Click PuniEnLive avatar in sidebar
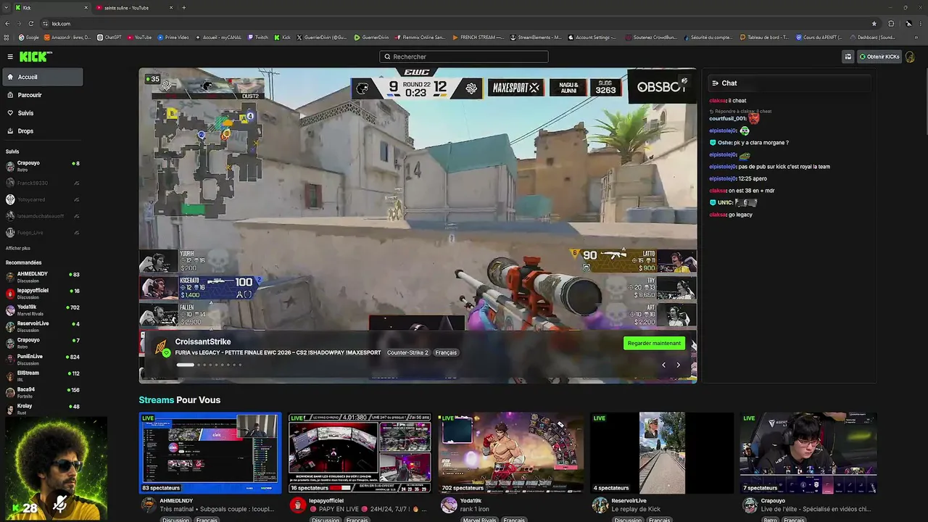This screenshot has height=522, width=928. [10, 360]
